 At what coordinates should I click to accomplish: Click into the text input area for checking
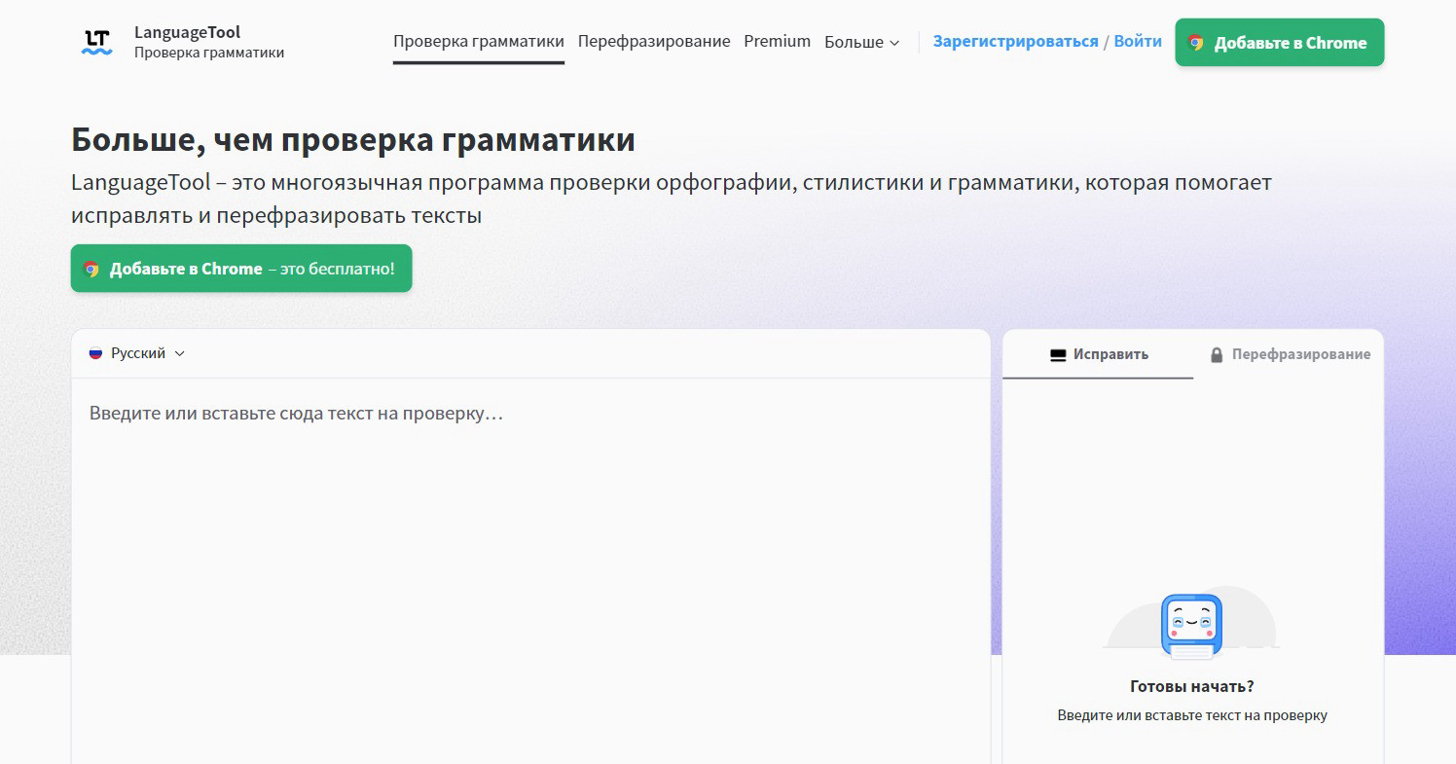(x=530, y=570)
